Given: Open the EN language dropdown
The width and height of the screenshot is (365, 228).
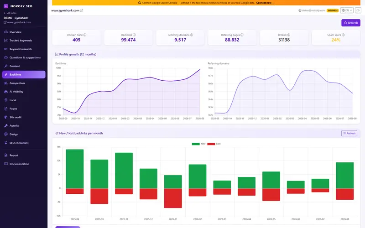Looking at the screenshot, I should tap(347, 10).
